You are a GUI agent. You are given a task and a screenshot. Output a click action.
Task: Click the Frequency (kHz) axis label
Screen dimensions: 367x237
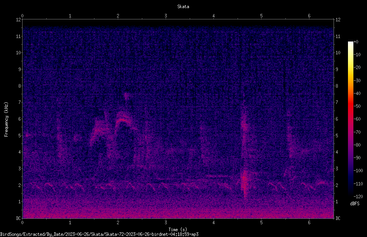[x=6, y=119]
